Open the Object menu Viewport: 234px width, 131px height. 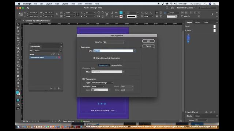(65, 4)
